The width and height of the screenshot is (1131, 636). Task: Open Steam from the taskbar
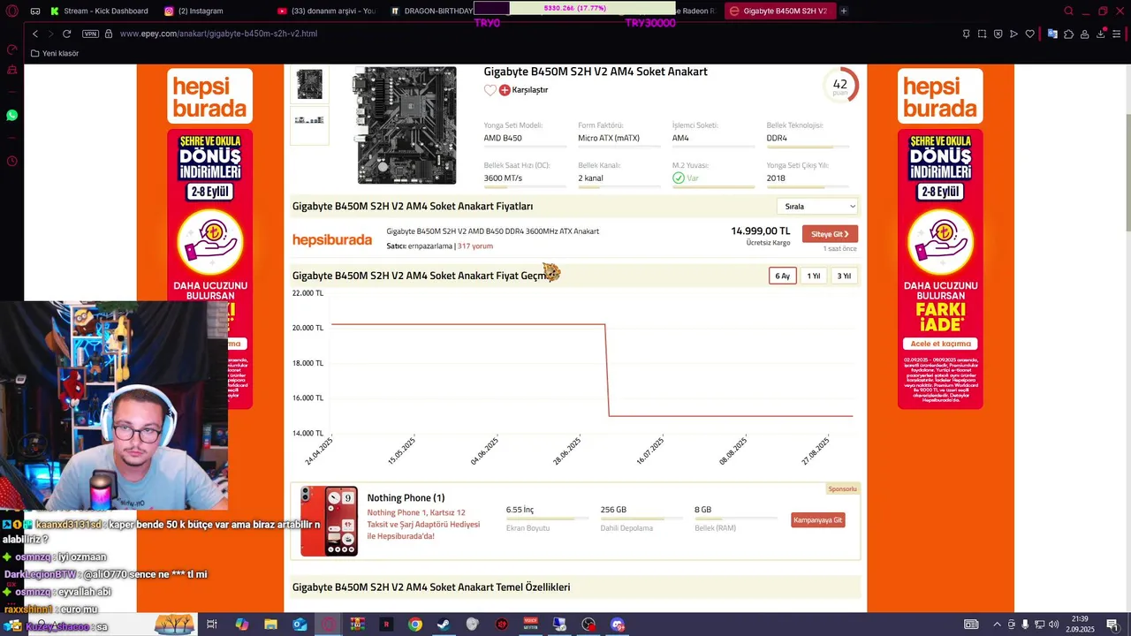444,625
